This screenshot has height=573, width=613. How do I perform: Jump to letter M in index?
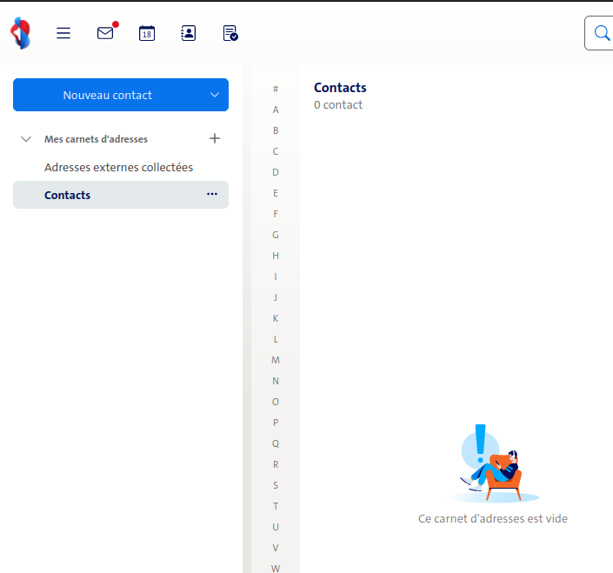(x=276, y=360)
